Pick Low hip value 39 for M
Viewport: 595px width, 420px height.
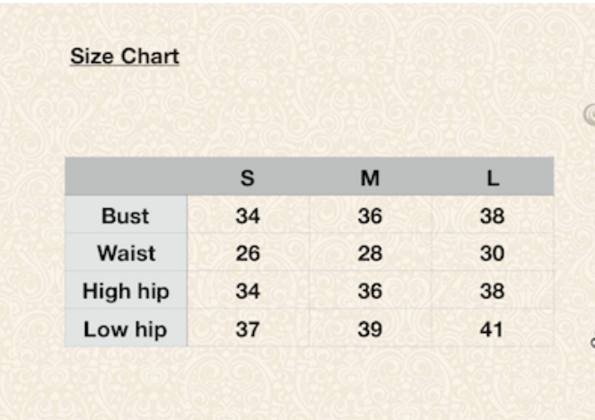[x=370, y=329]
